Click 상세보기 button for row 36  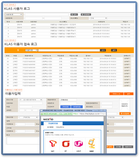pos(127,74)
